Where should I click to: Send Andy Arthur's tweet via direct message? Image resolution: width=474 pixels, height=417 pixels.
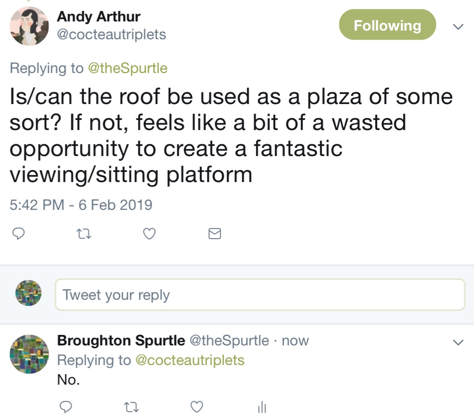coord(215,234)
